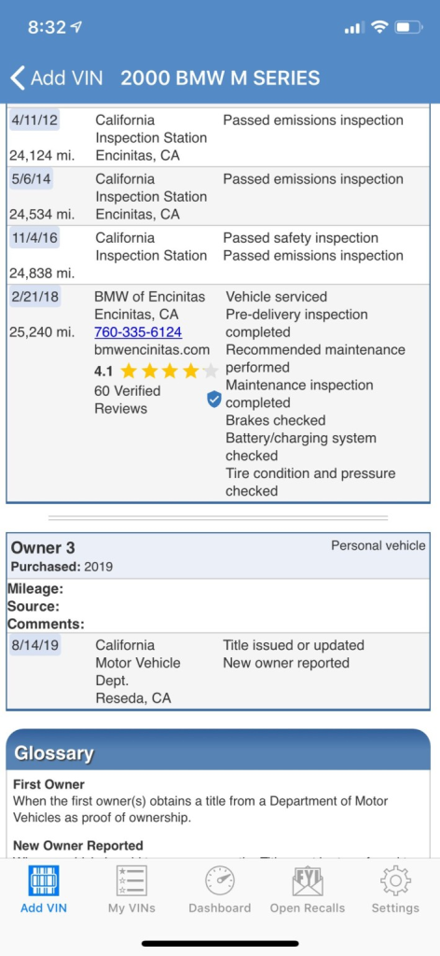
Task: Tap the 4/11/12 inspection date badge
Action: click(x=34, y=120)
